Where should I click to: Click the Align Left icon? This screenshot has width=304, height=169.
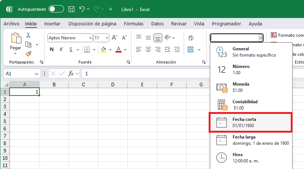tap(139, 49)
